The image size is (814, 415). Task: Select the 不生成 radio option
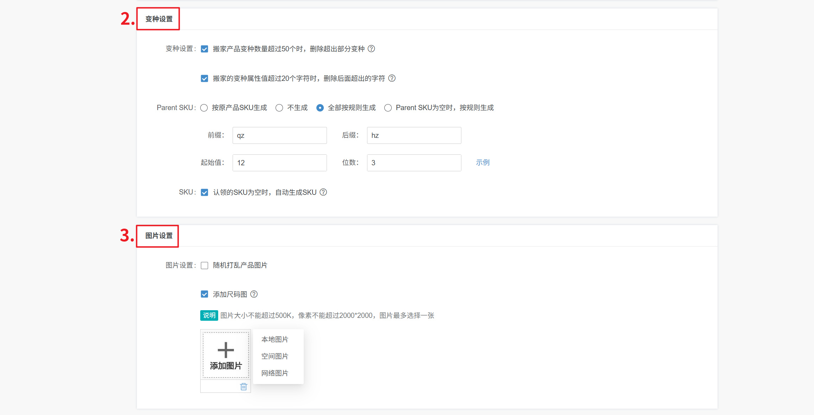tap(279, 108)
